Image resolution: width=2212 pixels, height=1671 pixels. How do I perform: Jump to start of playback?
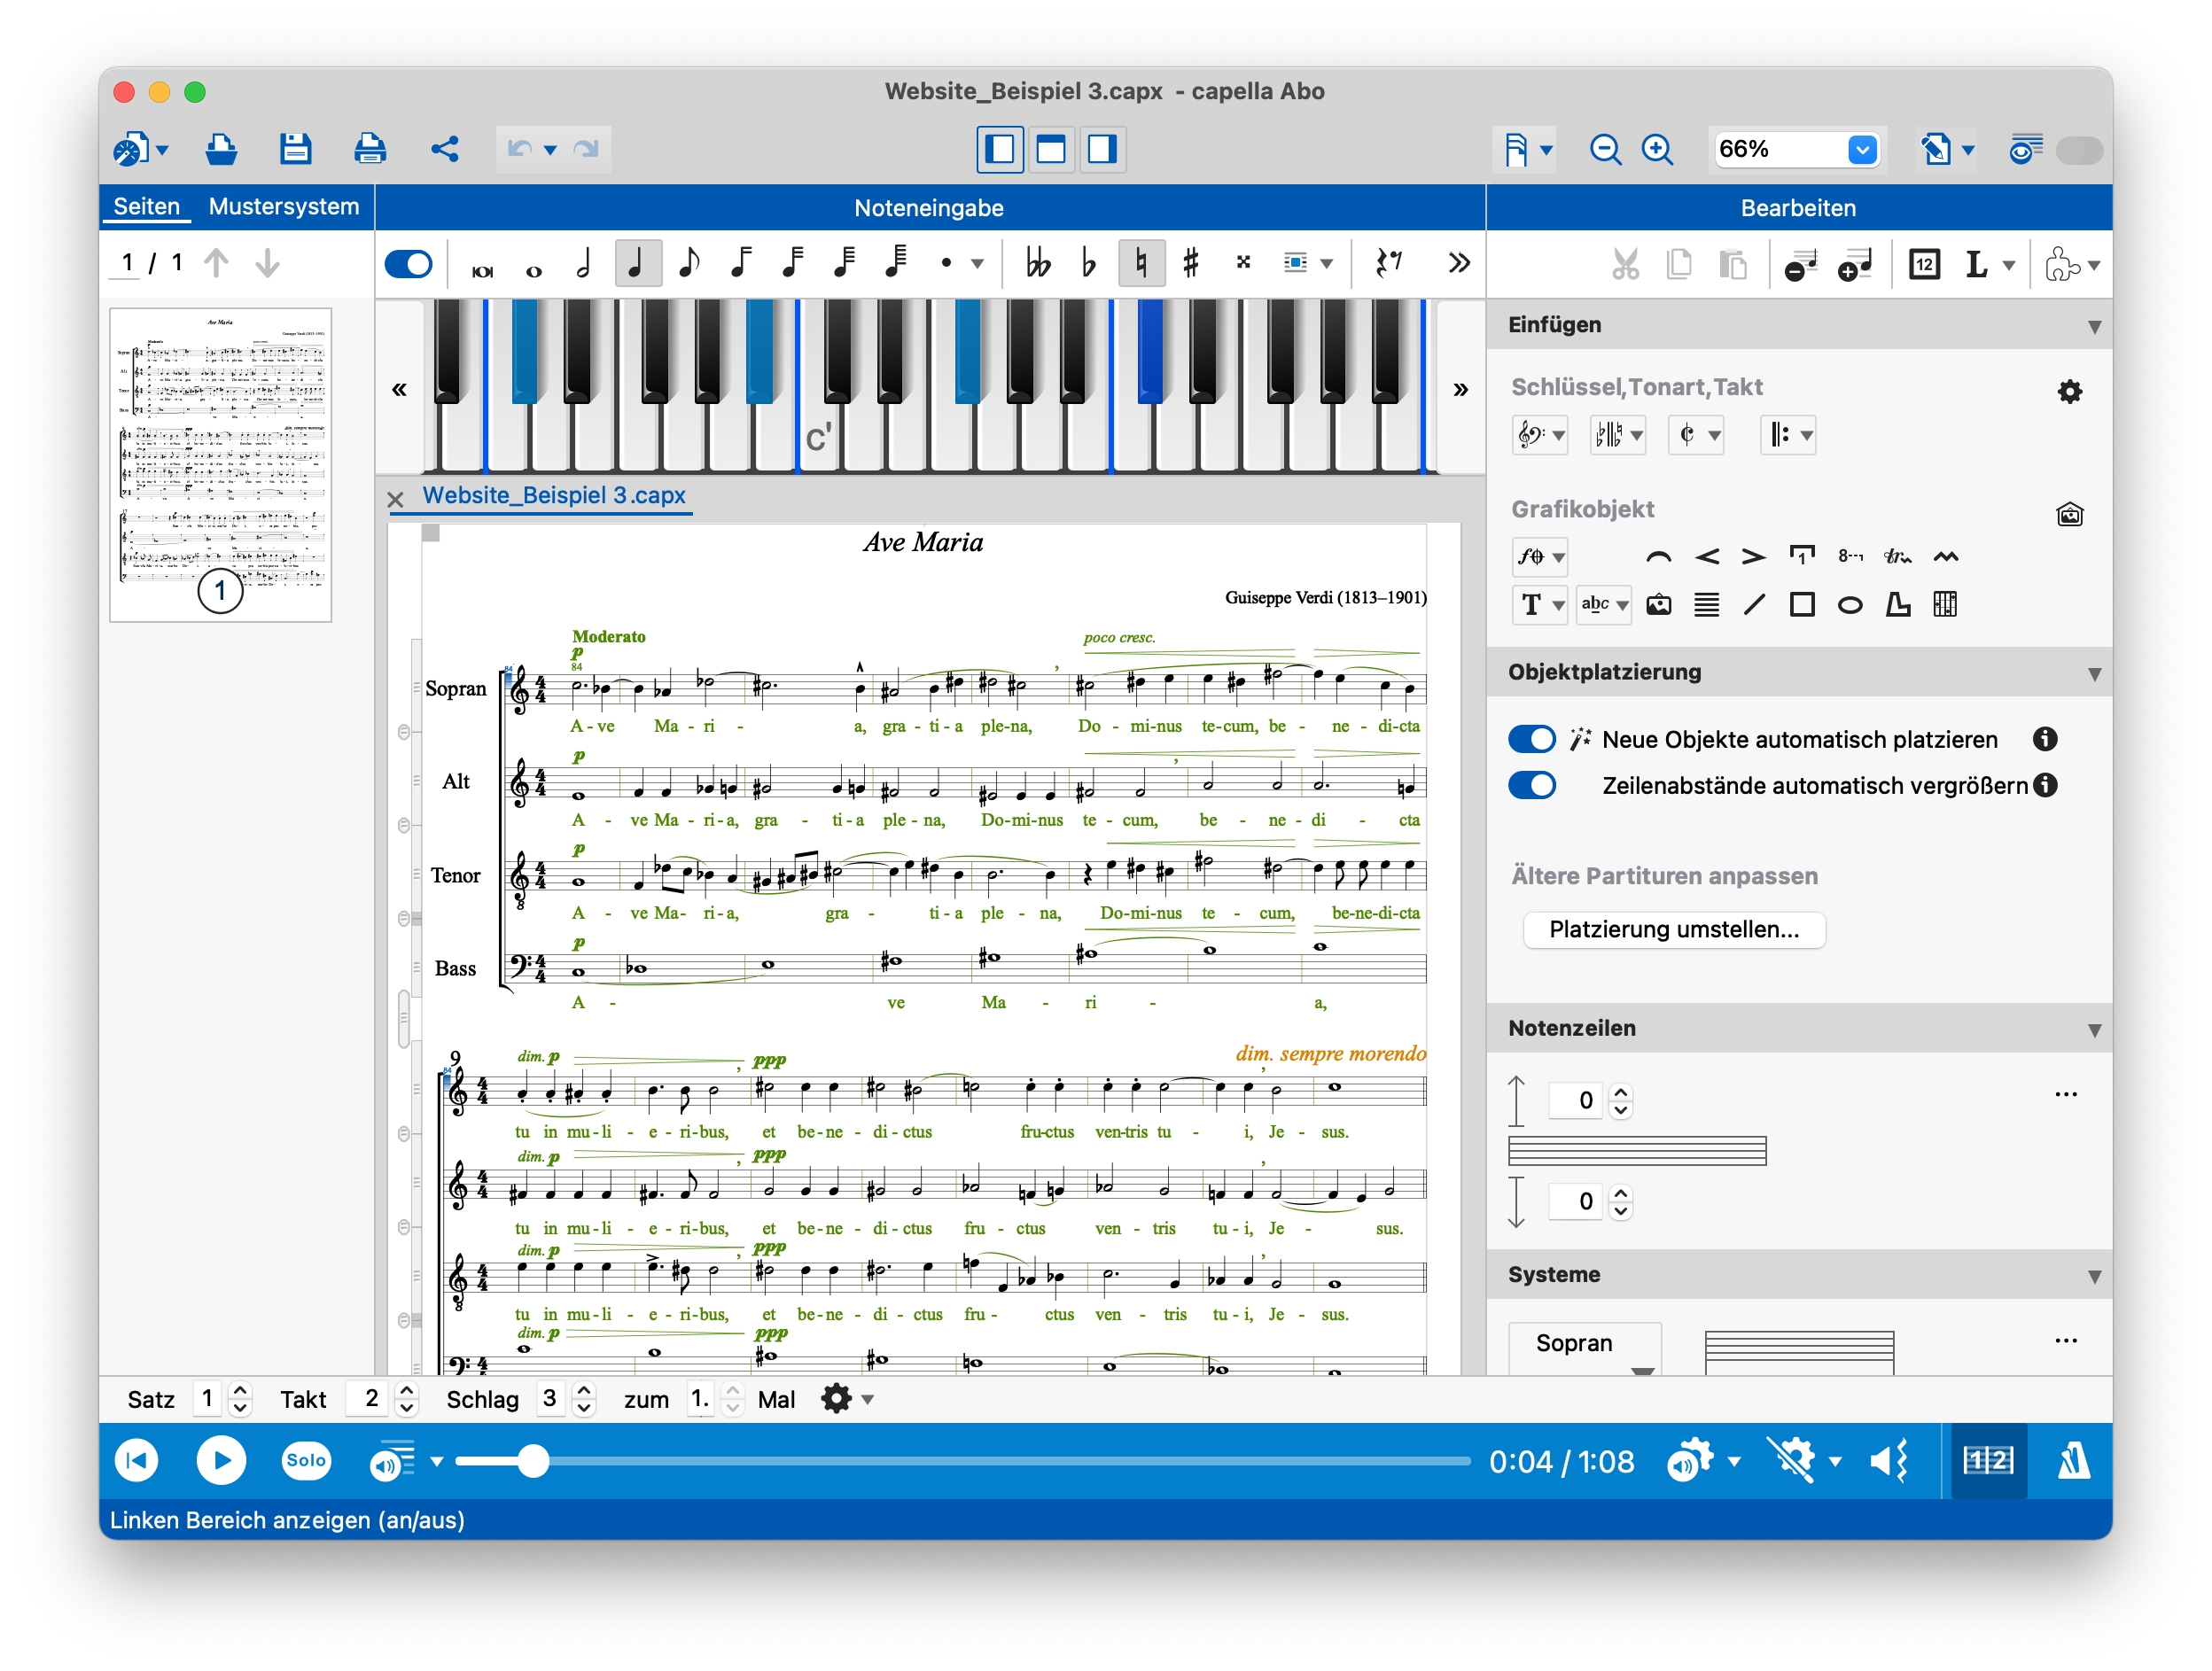[x=136, y=1460]
